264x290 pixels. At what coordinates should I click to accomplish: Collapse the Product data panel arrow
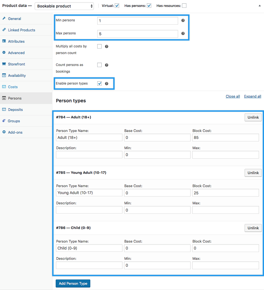tap(260, 6)
